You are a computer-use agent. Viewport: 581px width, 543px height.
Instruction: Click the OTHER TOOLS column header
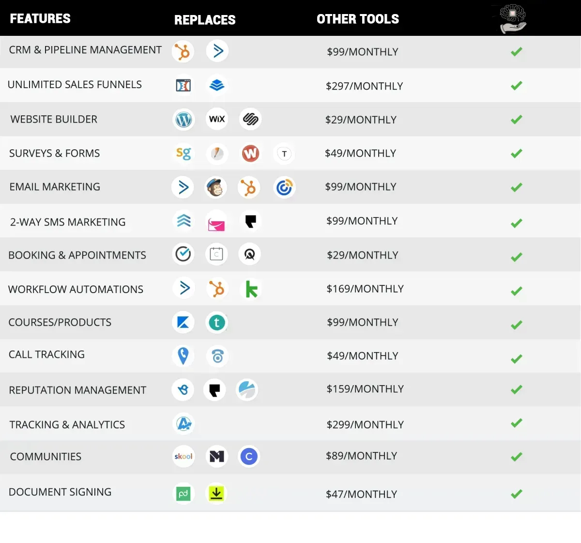click(x=358, y=19)
